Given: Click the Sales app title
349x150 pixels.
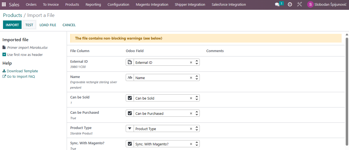Looking at the screenshot, I should pos(14,5).
